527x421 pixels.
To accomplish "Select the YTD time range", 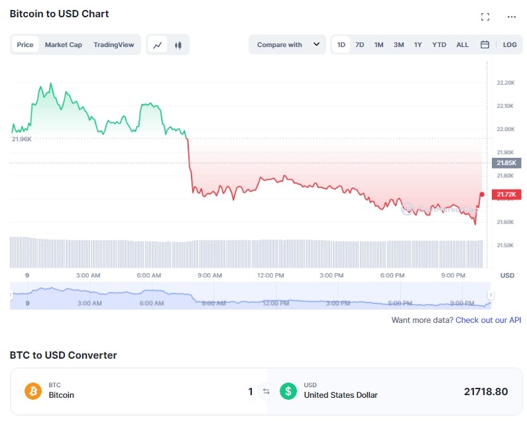I will click(439, 44).
